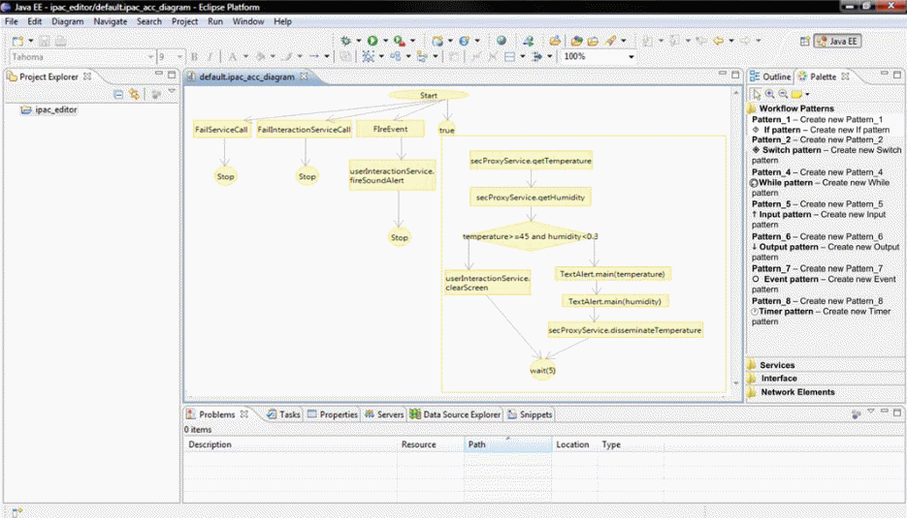
Task: Open the Data Source Explorer tab
Action: tap(455, 414)
